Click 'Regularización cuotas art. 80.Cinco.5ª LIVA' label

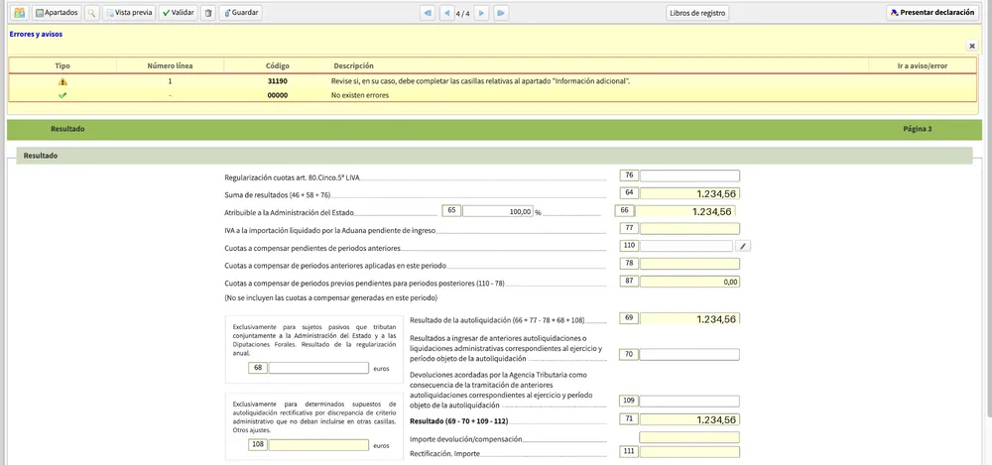tap(293, 177)
